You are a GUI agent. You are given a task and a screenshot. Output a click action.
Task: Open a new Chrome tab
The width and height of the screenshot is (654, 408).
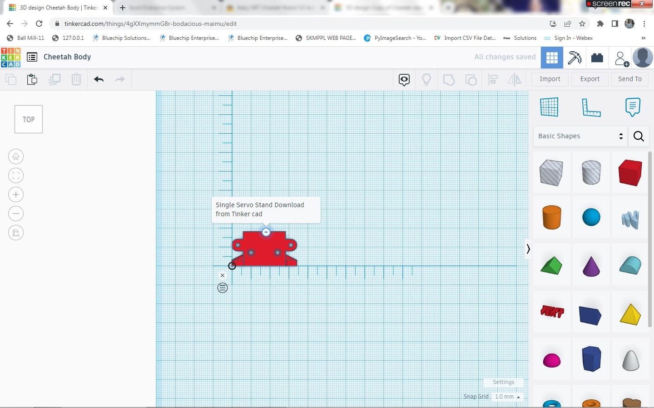coord(123,8)
